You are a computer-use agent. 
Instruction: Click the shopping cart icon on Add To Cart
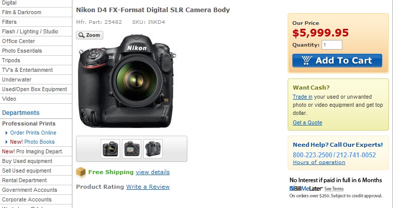coord(307,60)
